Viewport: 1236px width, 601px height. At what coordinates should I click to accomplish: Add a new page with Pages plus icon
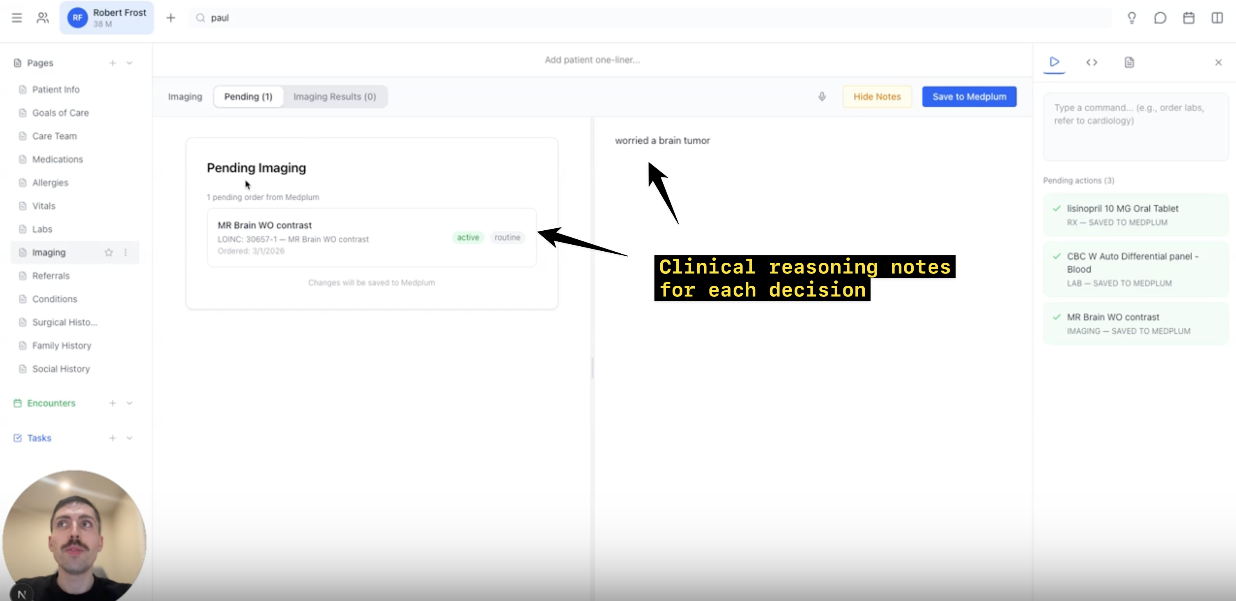click(112, 63)
